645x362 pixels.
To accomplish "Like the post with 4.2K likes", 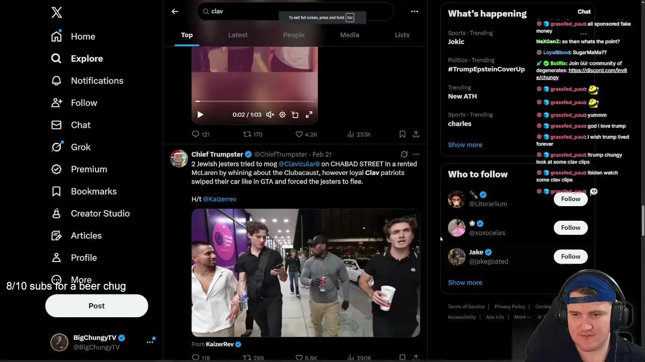I will [x=306, y=134].
